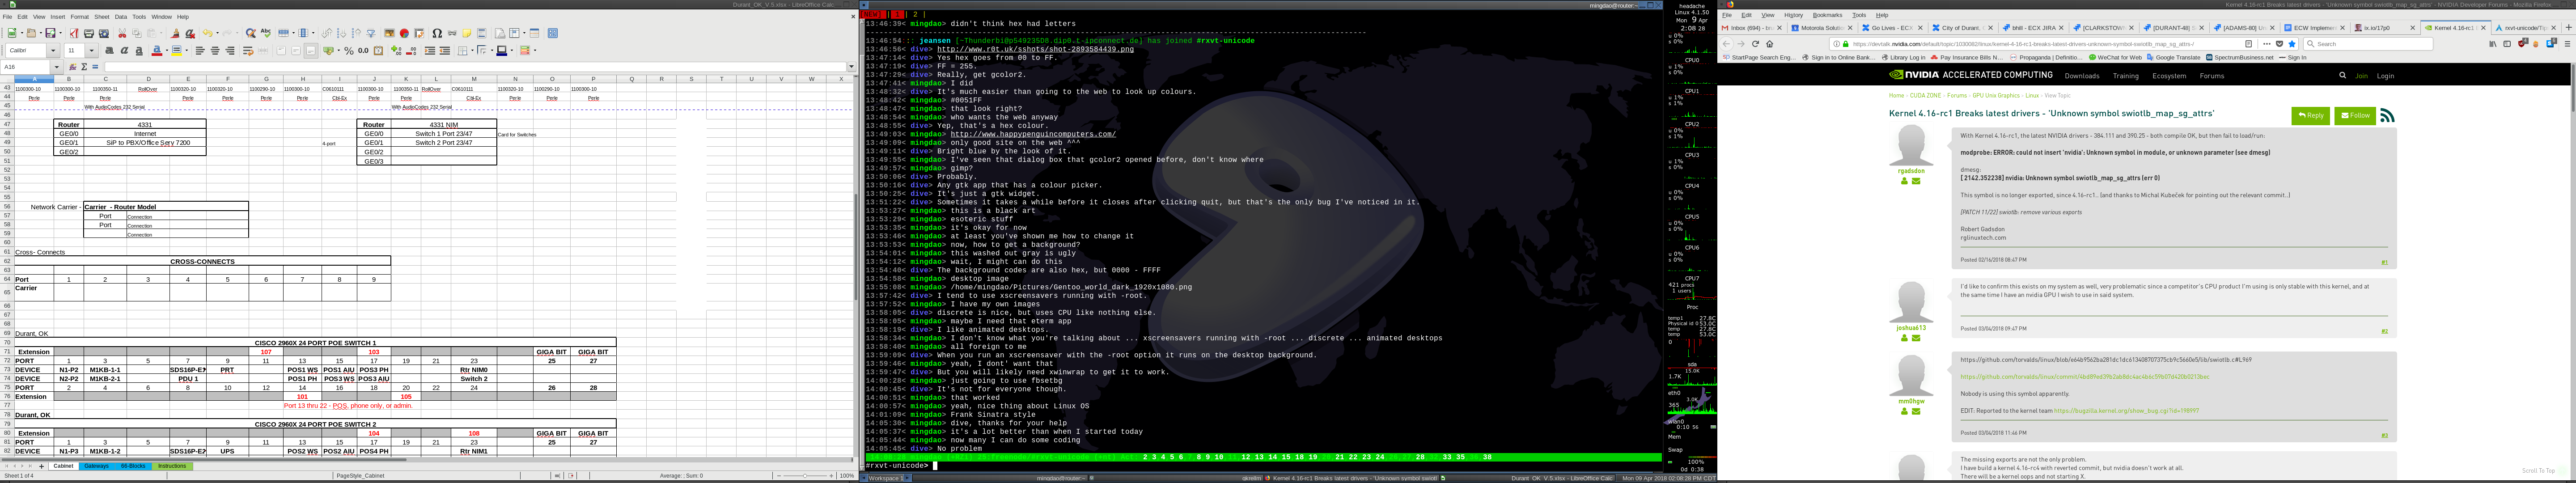Open the Bookmarks menu in Firefox
The width and height of the screenshot is (2576, 483).
[x=1827, y=15]
